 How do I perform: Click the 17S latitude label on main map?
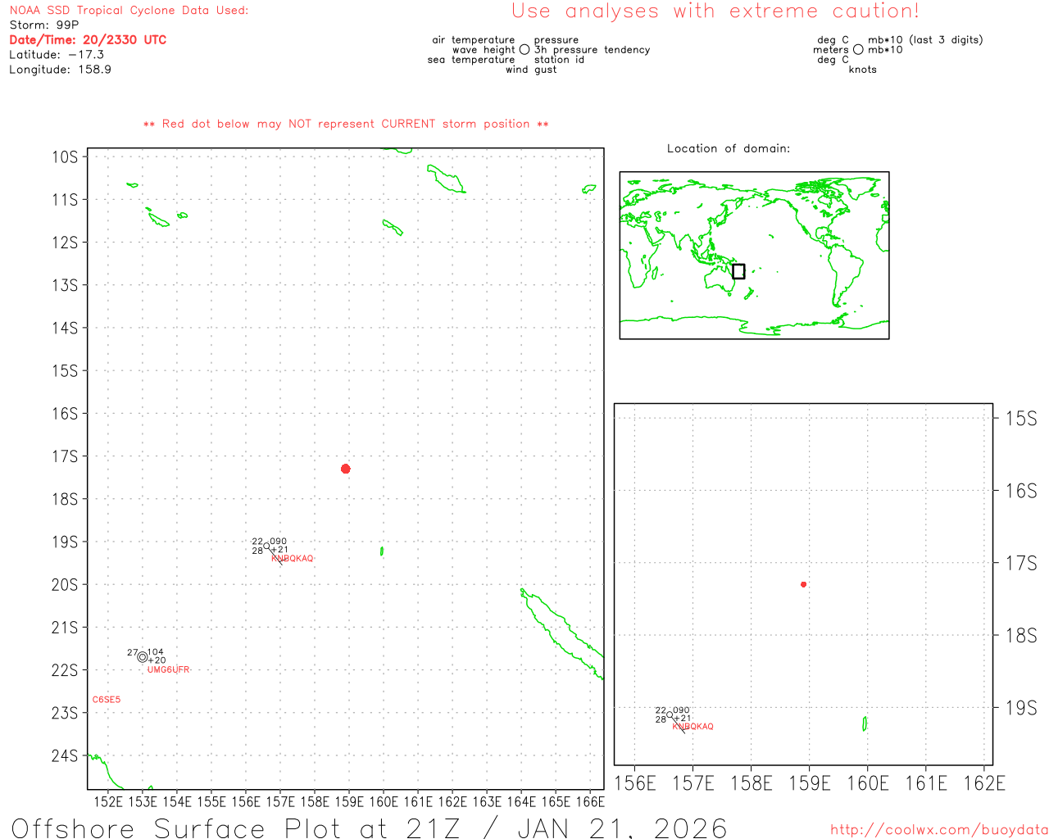[x=65, y=456]
